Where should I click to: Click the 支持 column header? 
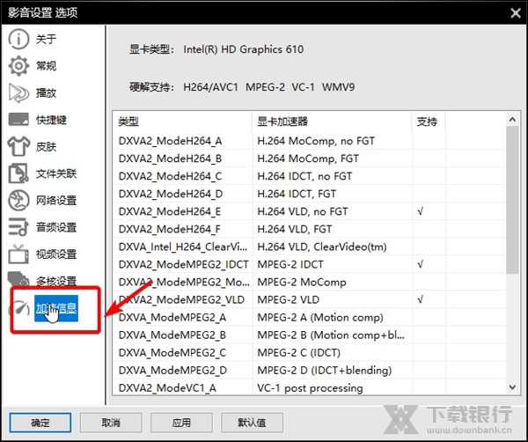429,122
